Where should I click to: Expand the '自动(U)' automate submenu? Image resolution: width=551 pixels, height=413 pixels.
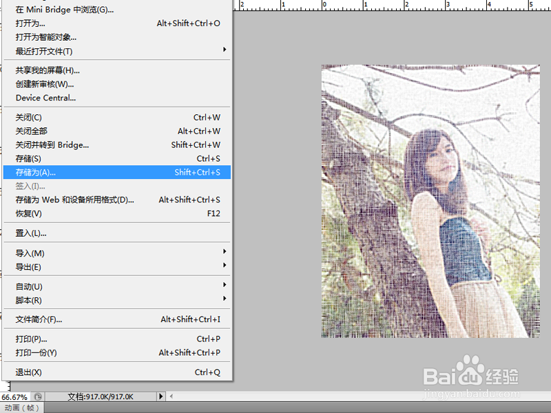pyautogui.click(x=116, y=286)
